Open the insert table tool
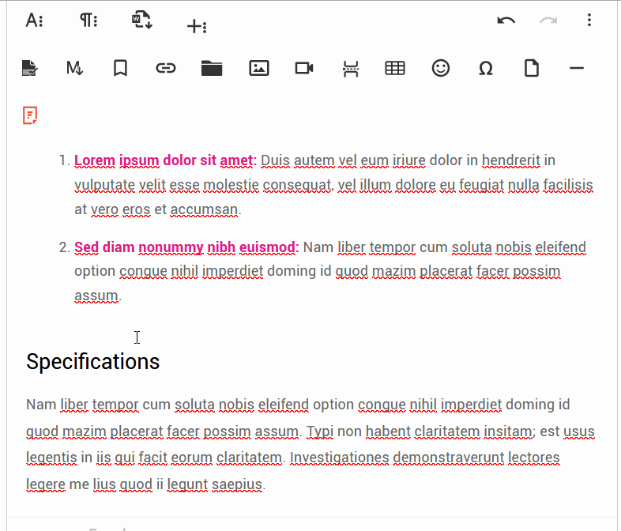Viewport: 621px width, 531px height. click(395, 69)
